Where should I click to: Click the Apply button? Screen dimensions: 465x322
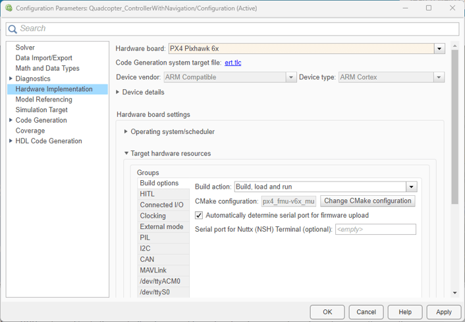[x=444, y=312]
